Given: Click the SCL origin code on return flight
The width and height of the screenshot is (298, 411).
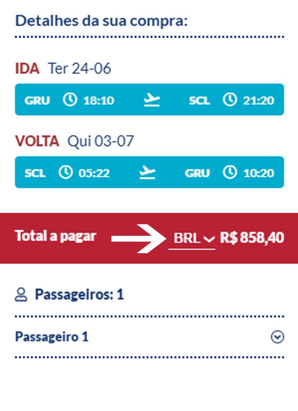Looking at the screenshot, I should pyautogui.click(x=35, y=173).
